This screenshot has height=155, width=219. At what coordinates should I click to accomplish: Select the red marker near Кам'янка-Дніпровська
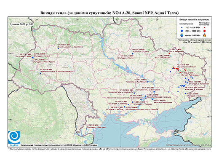coord(146,98)
